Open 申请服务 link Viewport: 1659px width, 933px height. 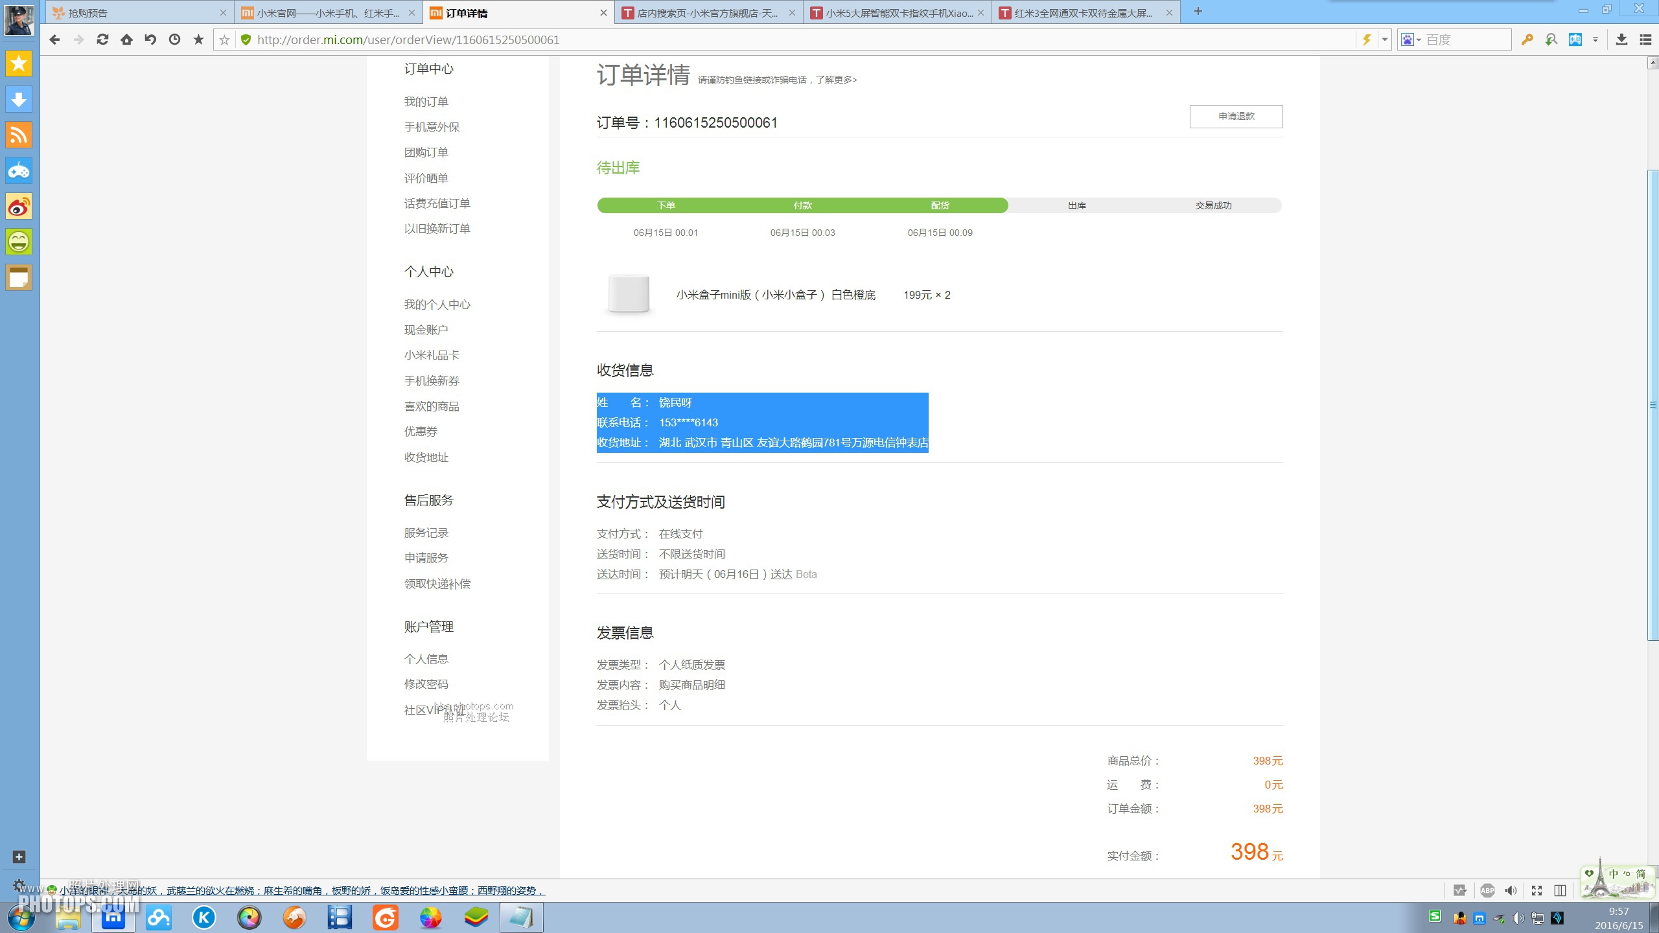[x=426, y=558]
